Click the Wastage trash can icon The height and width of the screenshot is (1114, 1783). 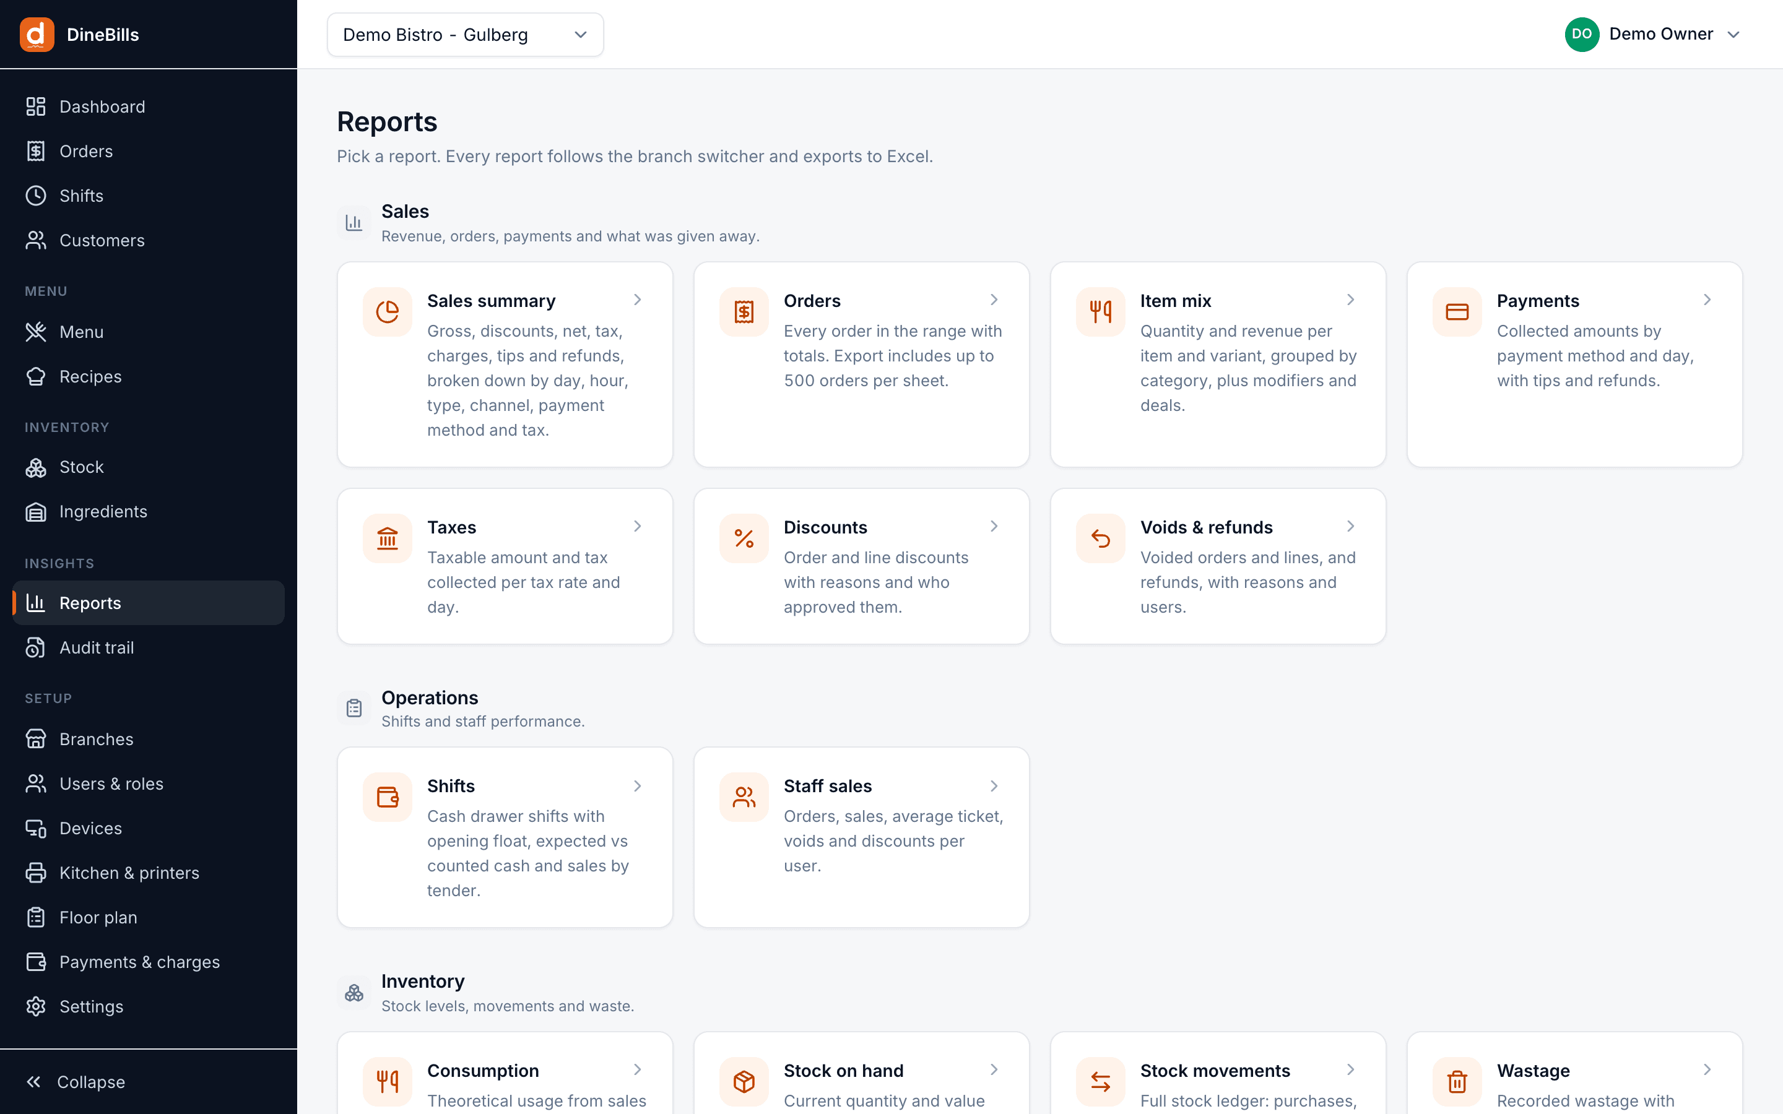tap(1457, 1082)
